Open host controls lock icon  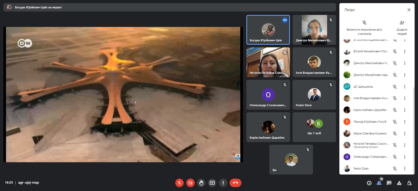click(409, 183)
